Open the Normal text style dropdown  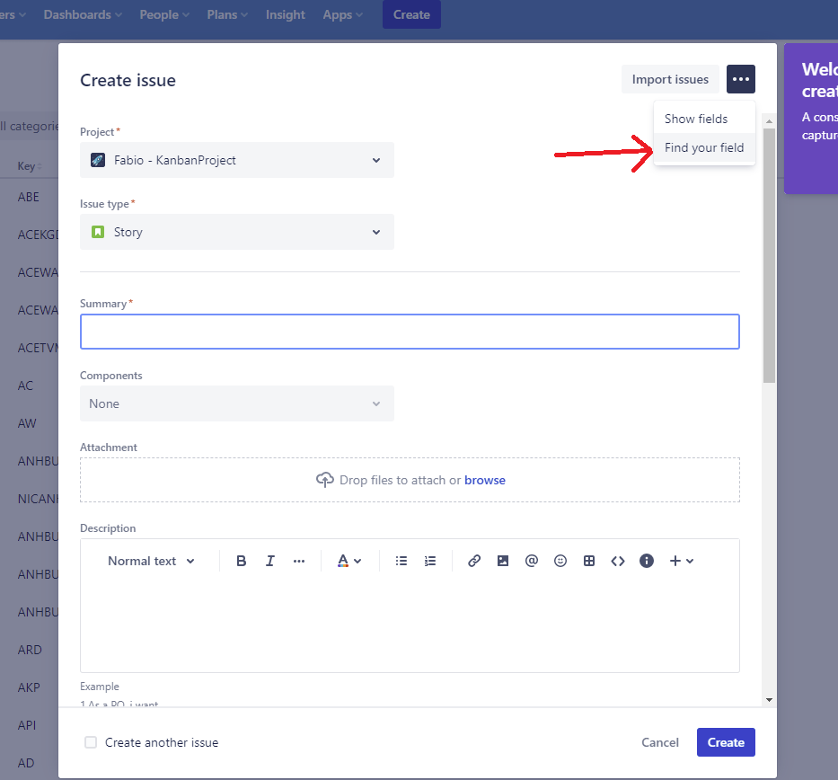coord(150,560)
